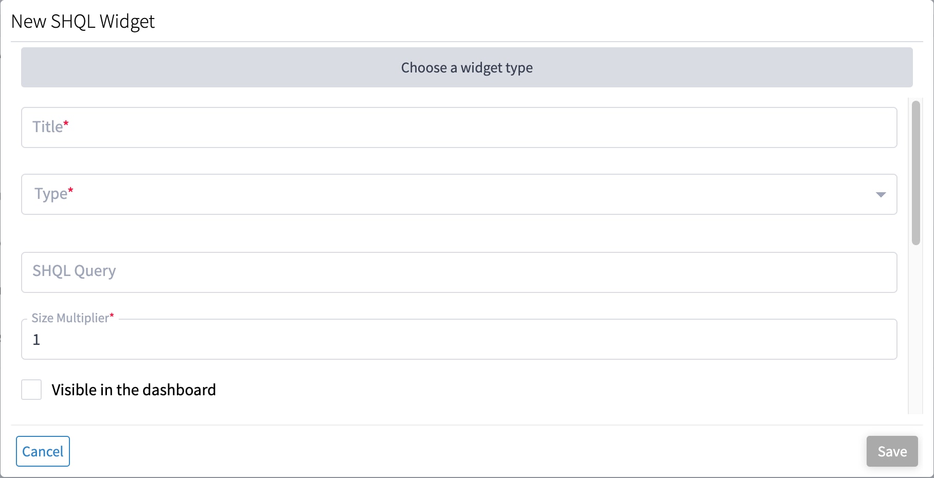Click the 'Size Multiplier' floating label

point(70,318)
